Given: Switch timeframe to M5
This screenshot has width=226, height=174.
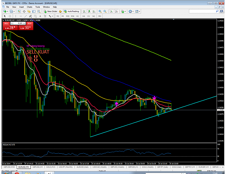Looking at the screenshot, I should click(63, 16).
